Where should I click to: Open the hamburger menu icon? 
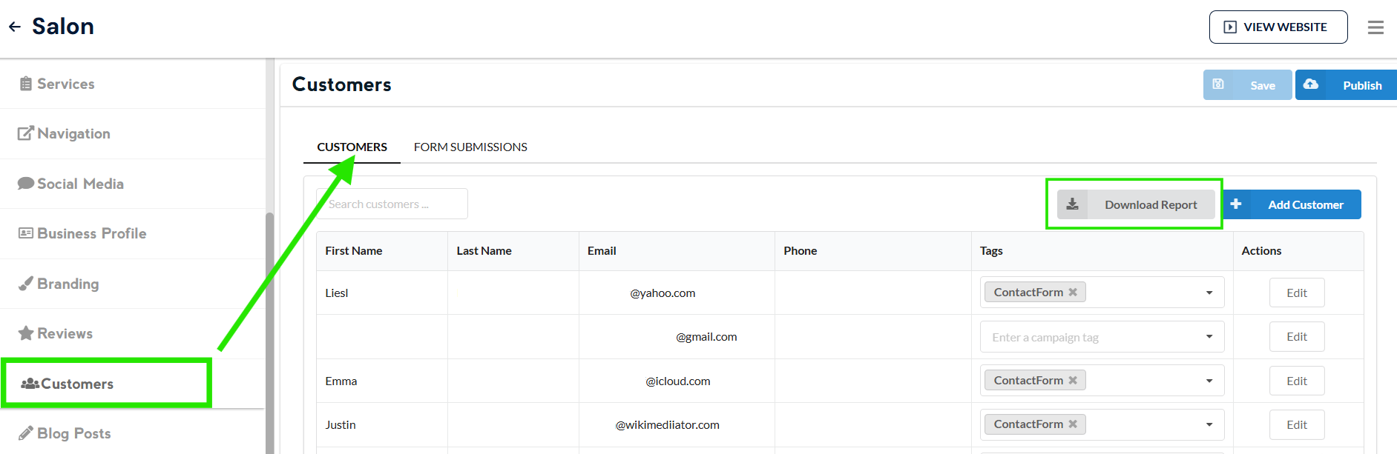(1375, 27)
